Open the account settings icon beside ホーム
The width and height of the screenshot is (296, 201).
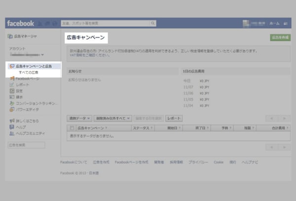click(286, 24)
